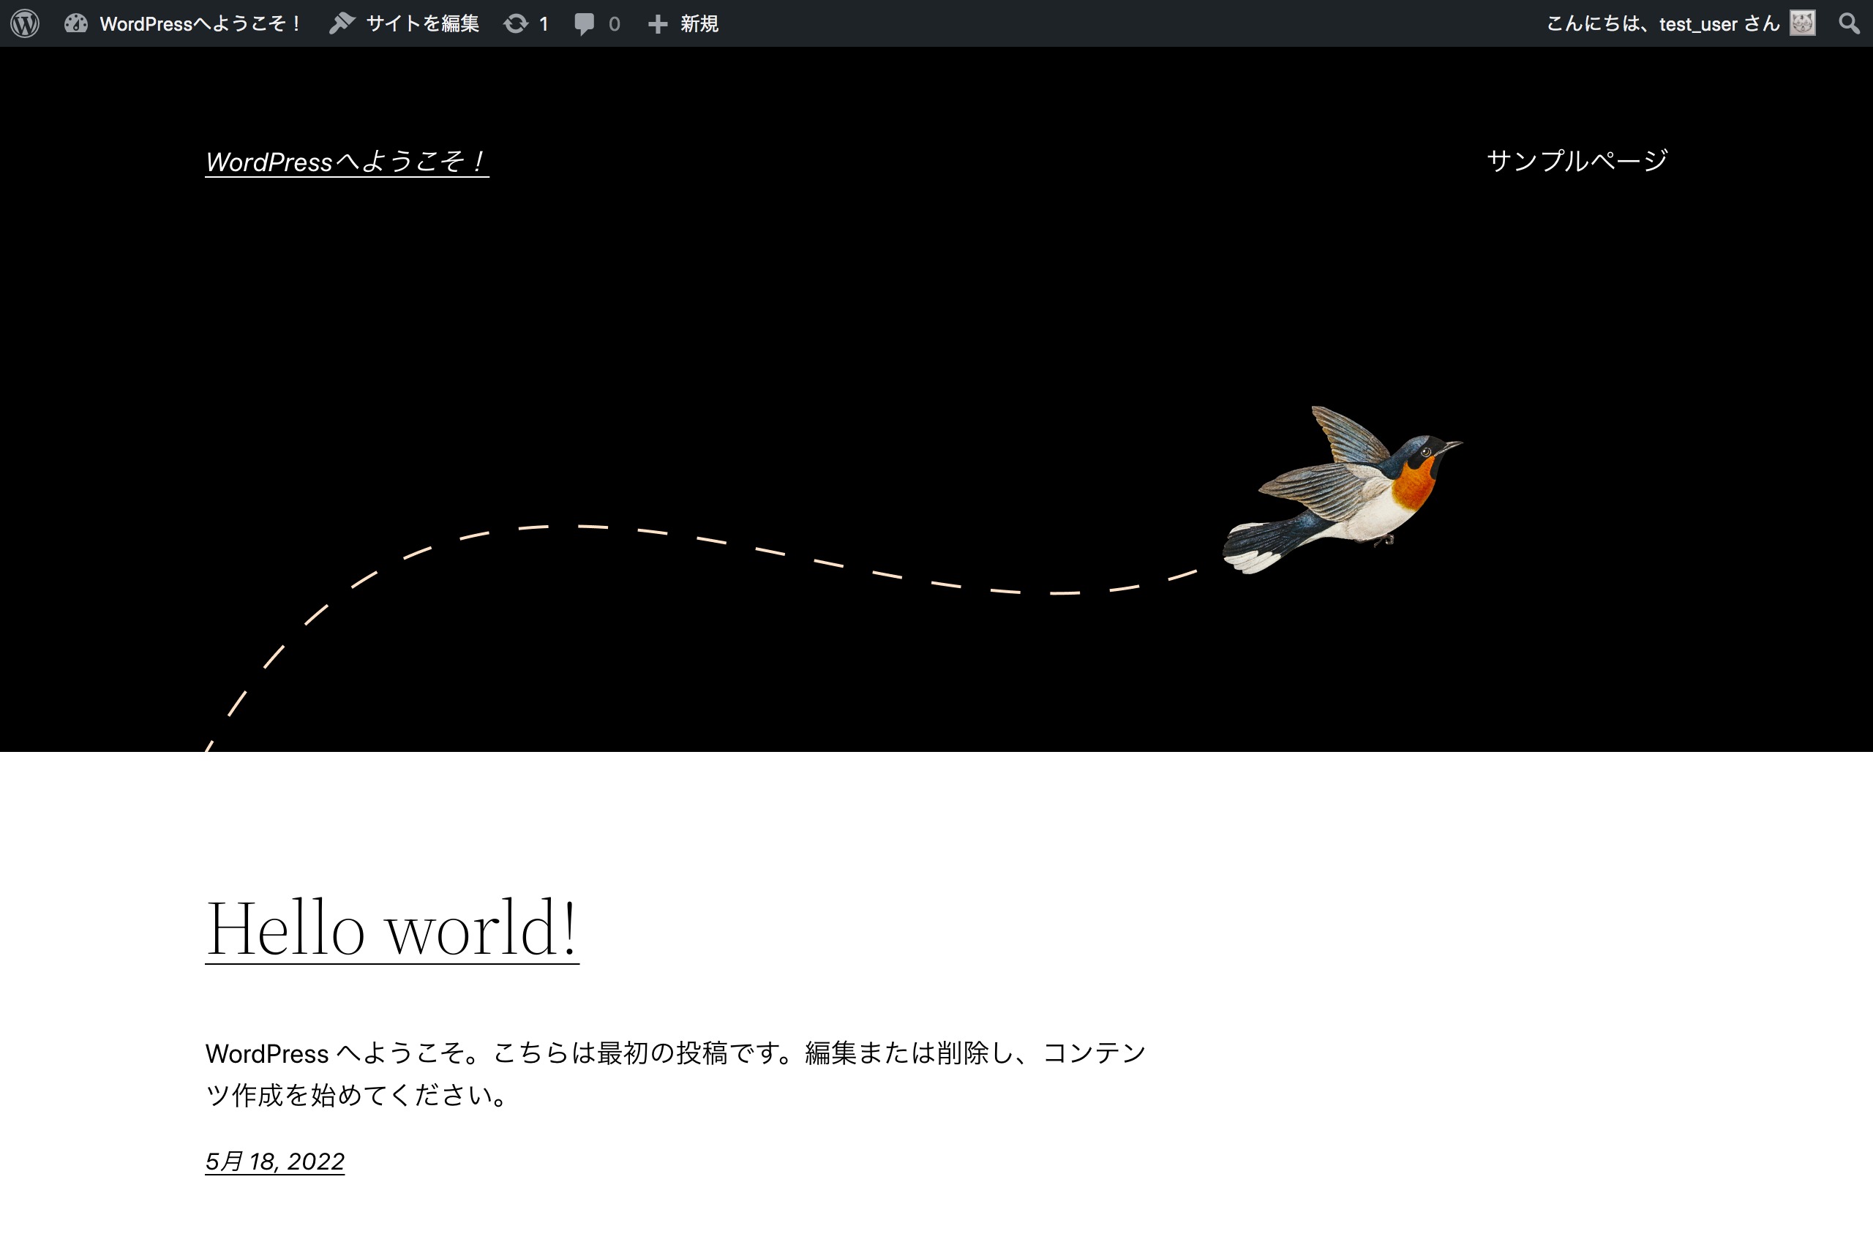Viewport: 1873px width, 1242px height.
Task: Expand the こんにちは、test_user さん account menu
Action: (1662, 23)
